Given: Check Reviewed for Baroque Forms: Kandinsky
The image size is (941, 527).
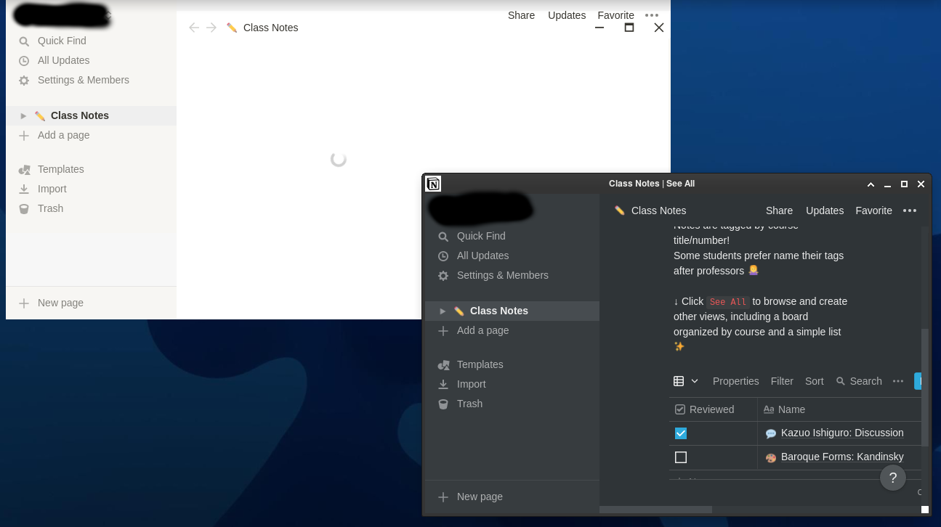Looking at the screenshot, I should [681, 457].
